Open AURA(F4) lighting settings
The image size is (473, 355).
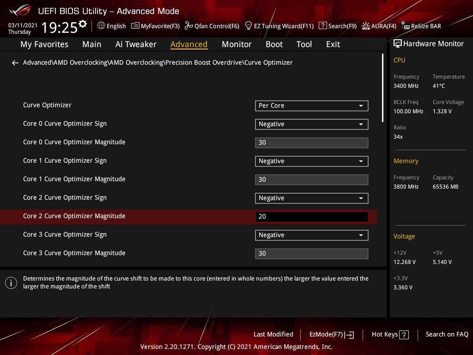(379, 26)
